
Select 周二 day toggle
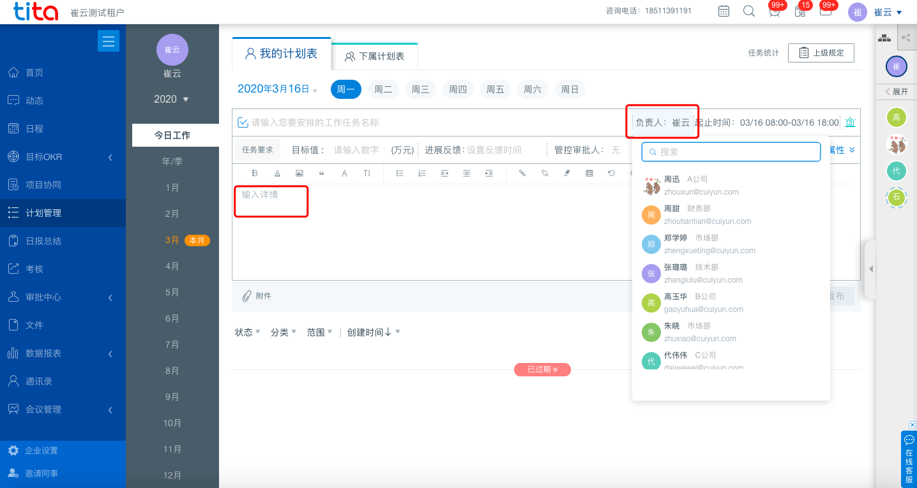coord(383,89)
